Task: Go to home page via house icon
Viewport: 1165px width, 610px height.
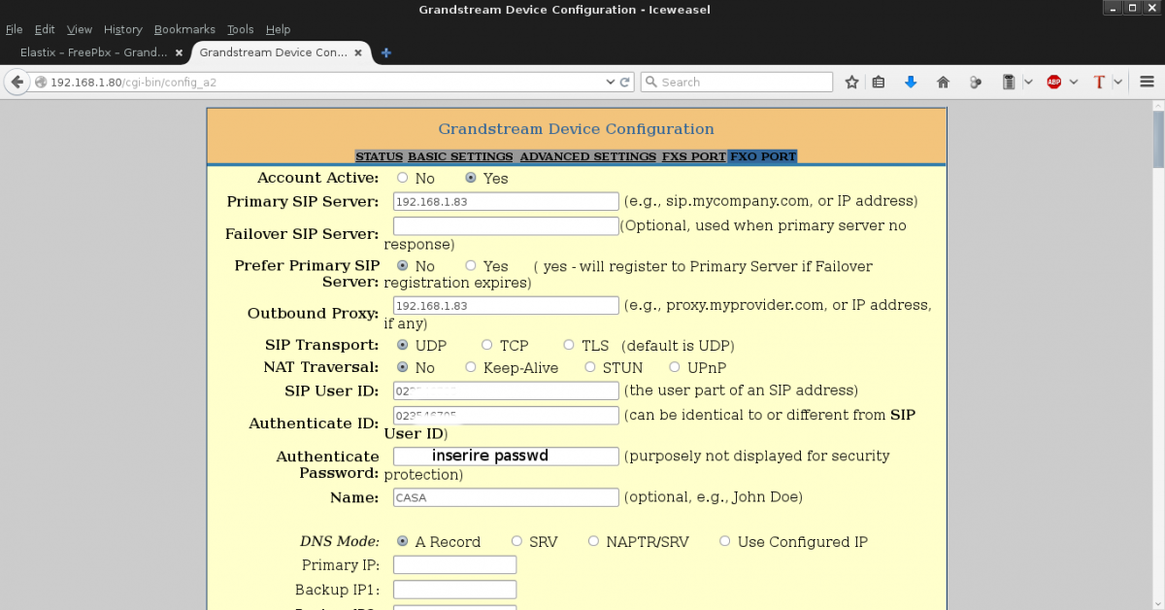Action: click(943, 83)
